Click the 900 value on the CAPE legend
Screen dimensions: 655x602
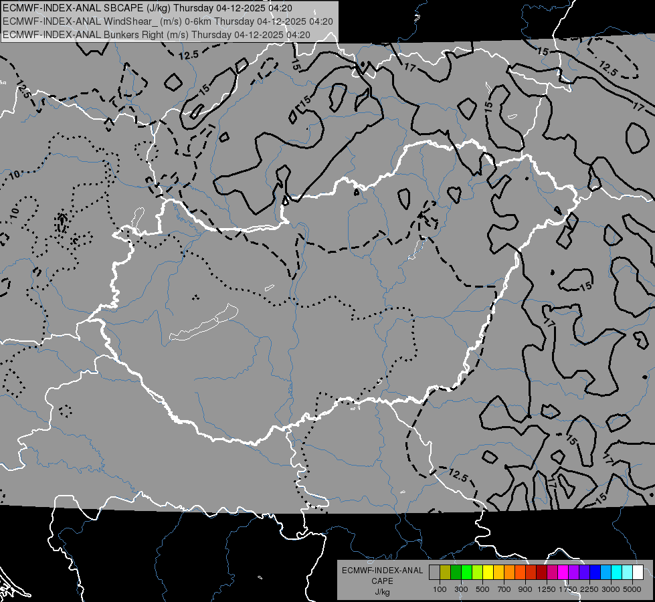click(x=525, y=589)
